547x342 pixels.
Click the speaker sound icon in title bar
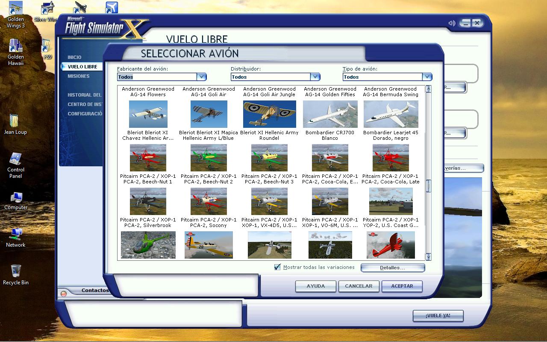[452, 23]
